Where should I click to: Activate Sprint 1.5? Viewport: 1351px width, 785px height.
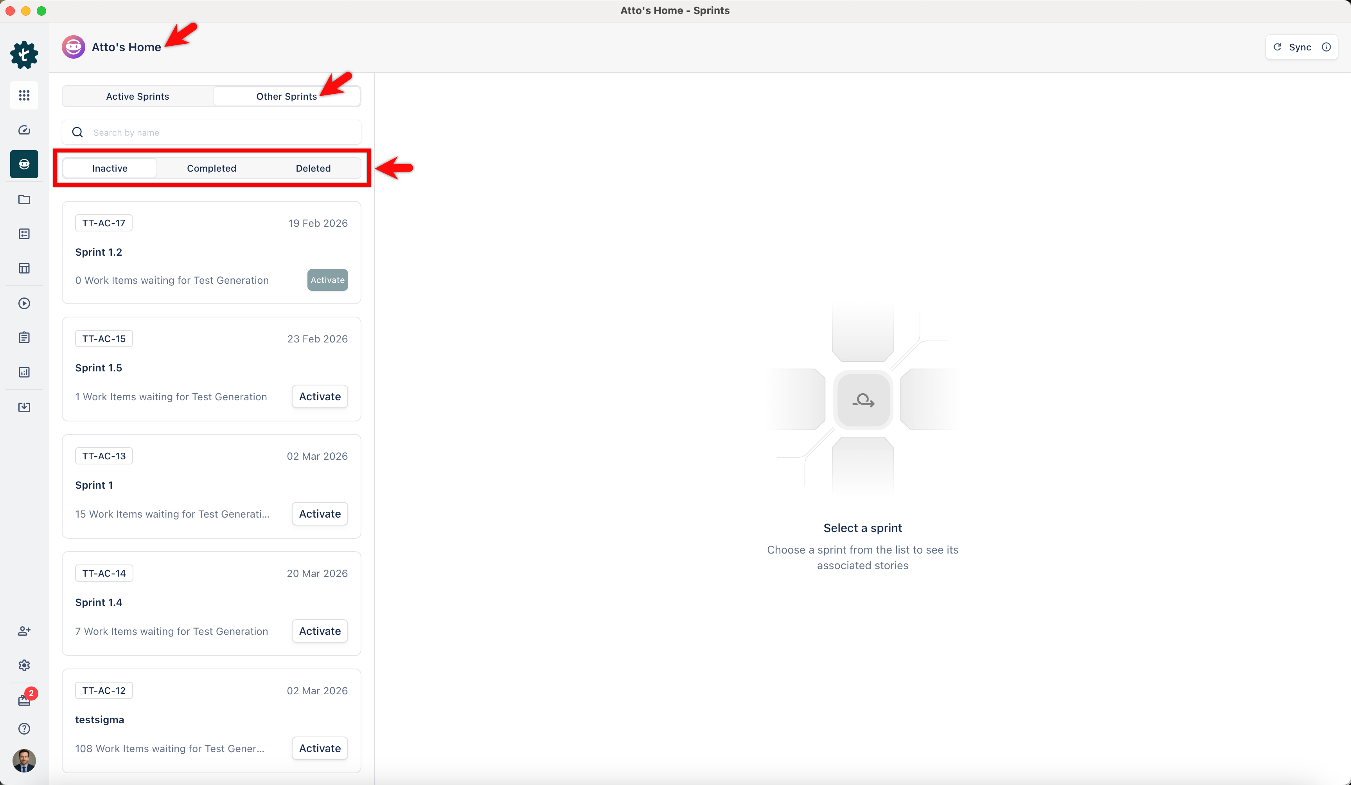320,396
